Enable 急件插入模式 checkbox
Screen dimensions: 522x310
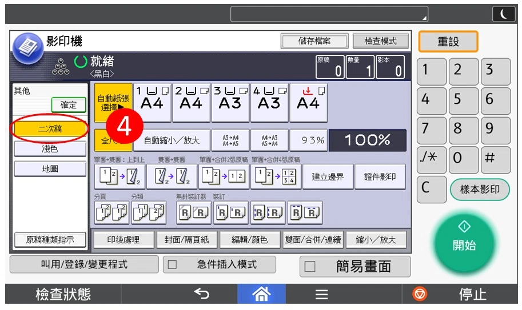172,265
